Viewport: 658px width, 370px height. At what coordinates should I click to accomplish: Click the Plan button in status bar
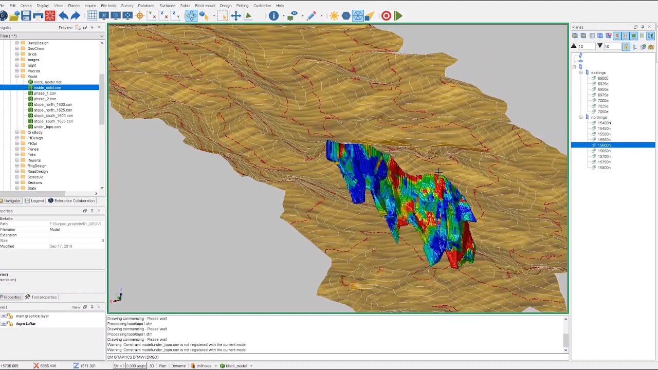point(162,366)
